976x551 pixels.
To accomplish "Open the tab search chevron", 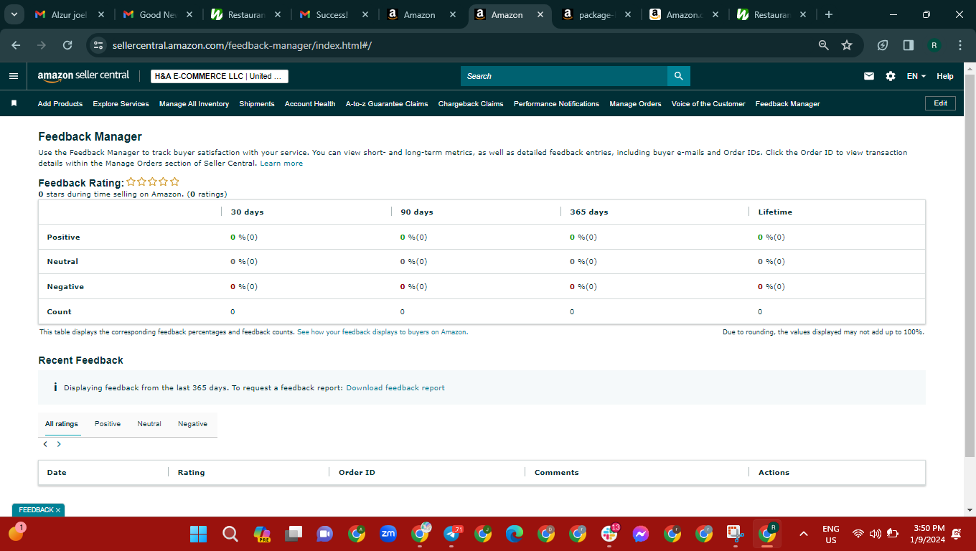I will (14, 14).
